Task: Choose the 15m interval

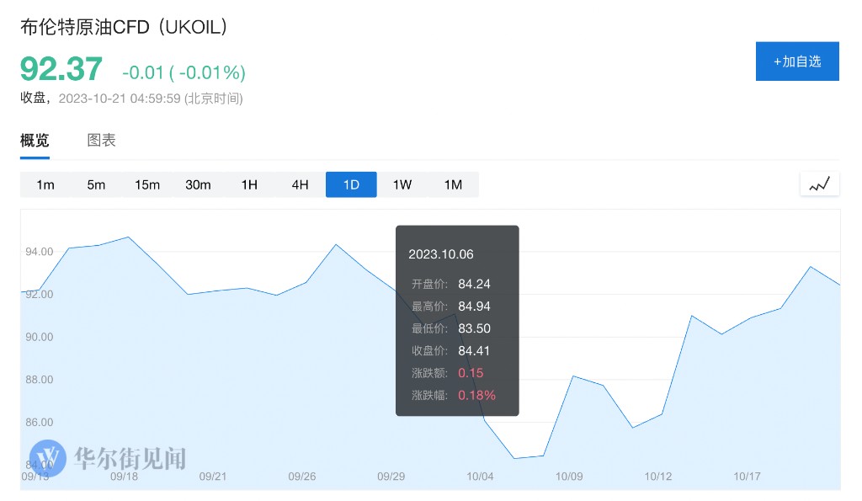Action: pos(147,184)
